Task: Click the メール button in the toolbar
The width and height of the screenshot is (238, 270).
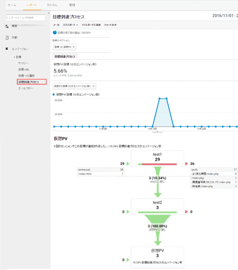Action: 56,25
